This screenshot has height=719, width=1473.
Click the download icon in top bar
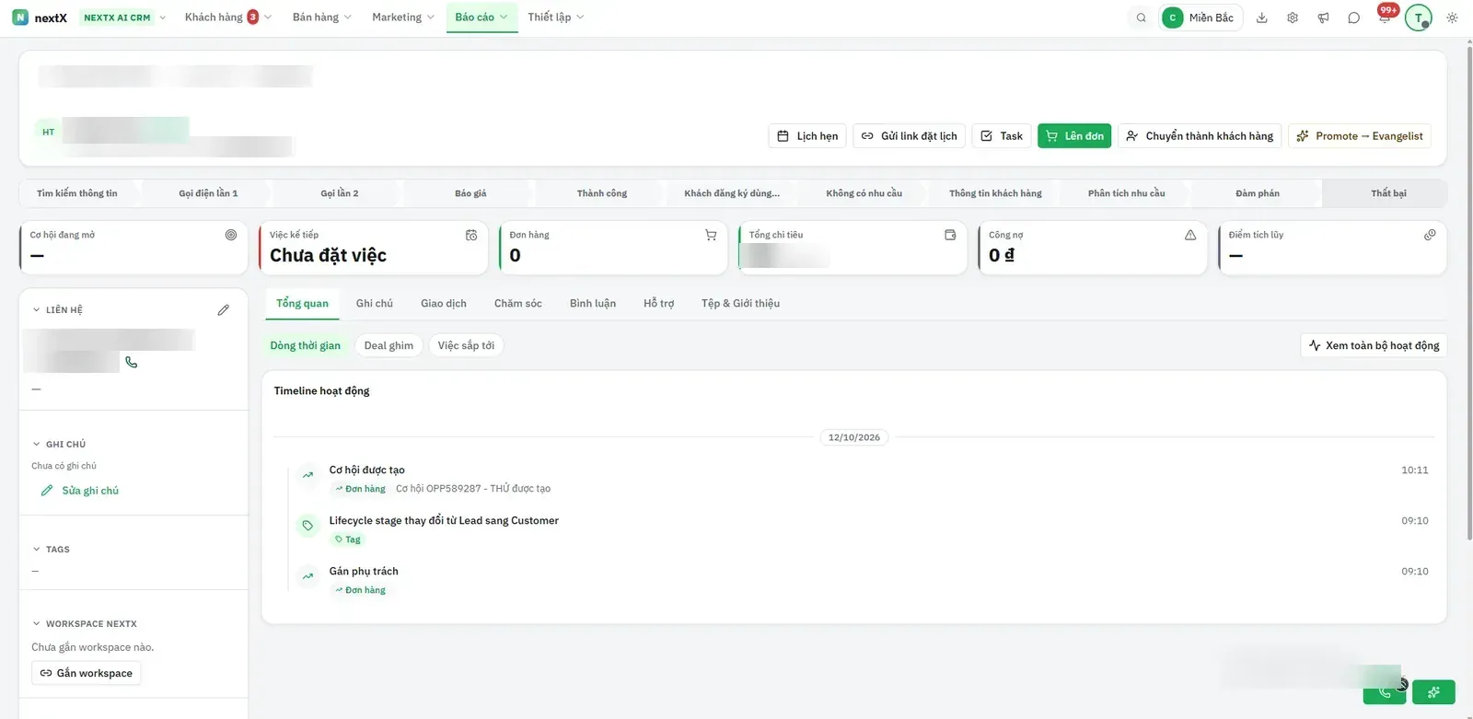(x=1262, y=17)
